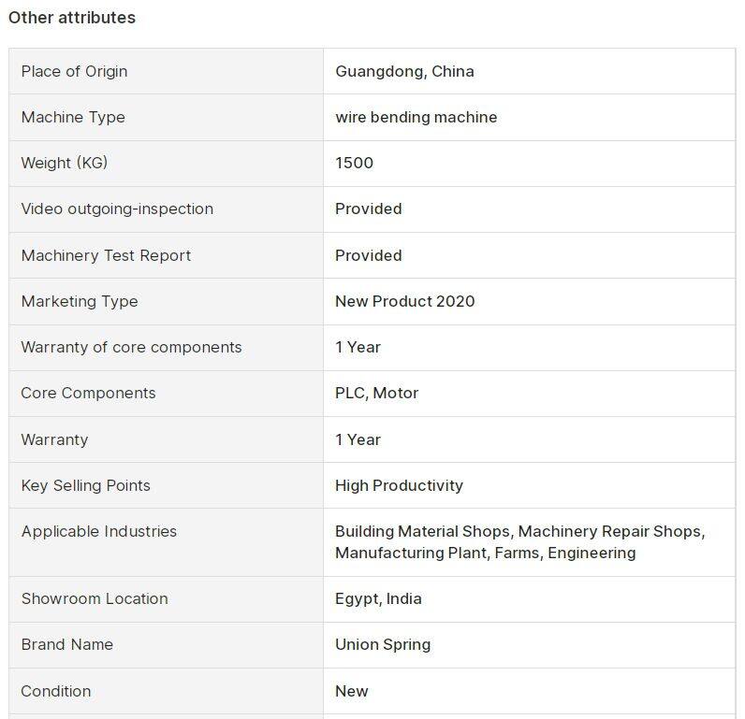Click 'Provided' next to Machinery Test Report
This screenshot has width=745, height=719.
click(368, 255)
